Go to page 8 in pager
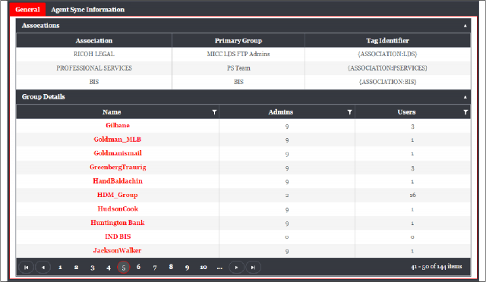 click(x=171, y=267)
